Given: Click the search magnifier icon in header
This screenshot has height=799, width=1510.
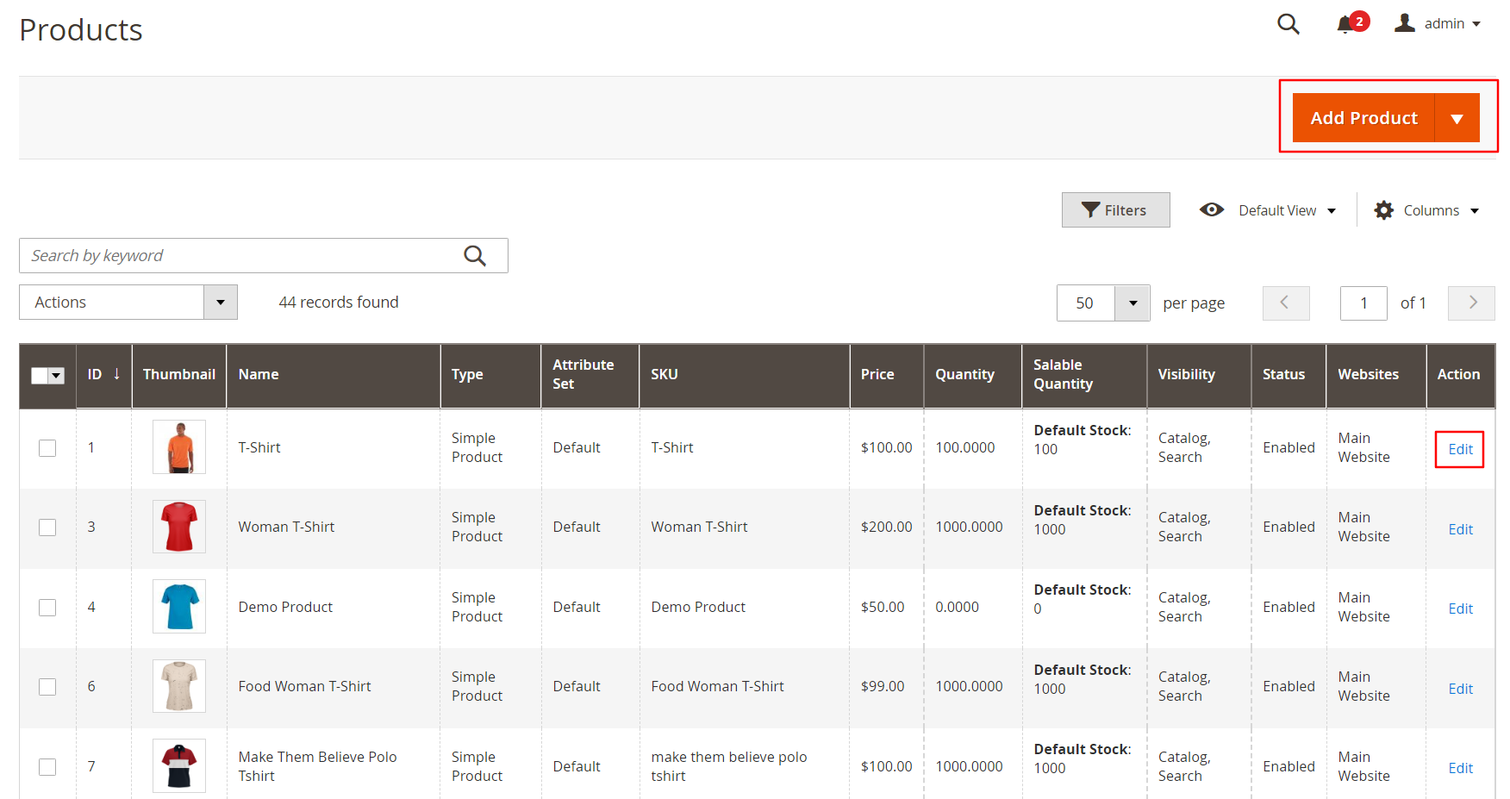Looking at the screenshot, I should 1288,24.
